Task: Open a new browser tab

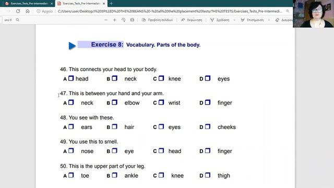Action: 111,4
